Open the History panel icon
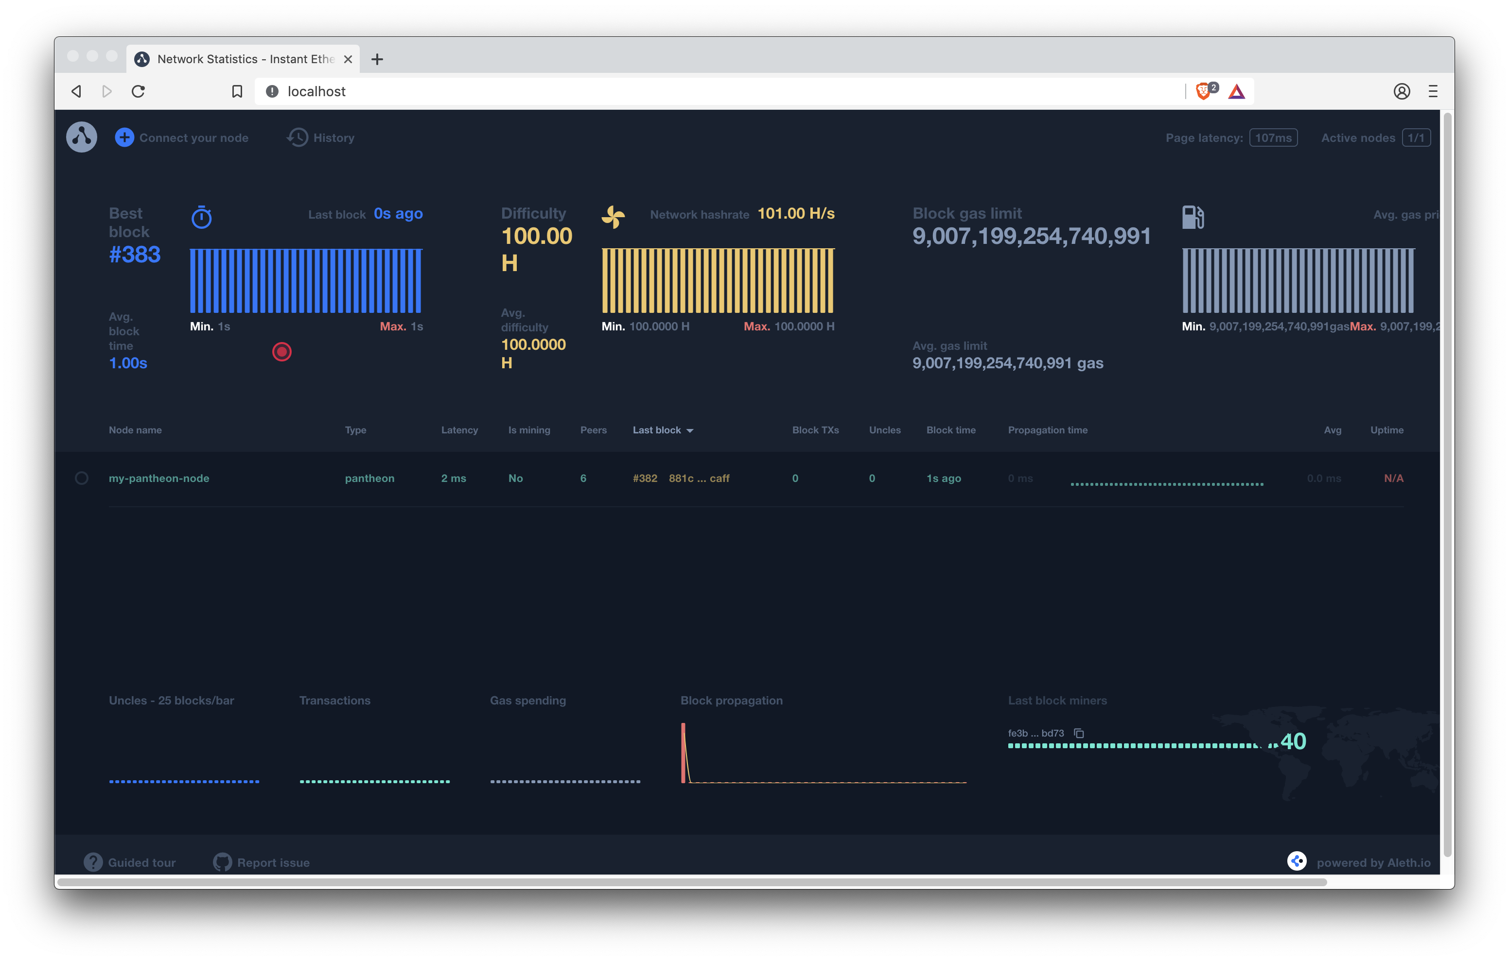 (x=296, y=137)
